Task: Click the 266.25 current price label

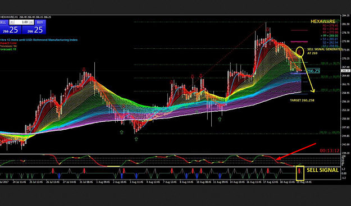Action: (313, 71)
